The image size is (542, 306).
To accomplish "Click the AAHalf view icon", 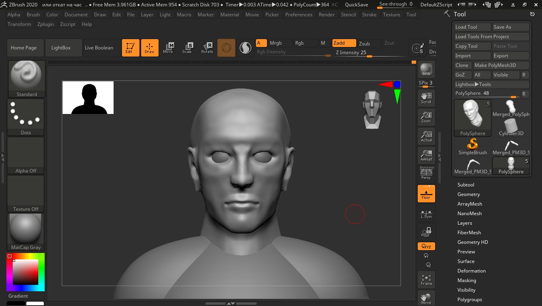I will (426, 155).
